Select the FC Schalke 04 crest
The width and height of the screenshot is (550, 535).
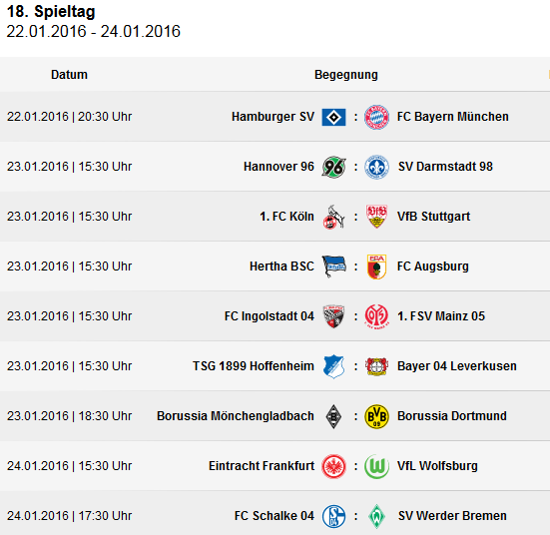(333, 516)
